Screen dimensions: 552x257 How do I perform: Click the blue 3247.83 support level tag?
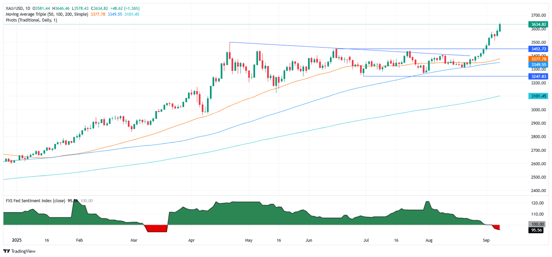pos(537,76)
